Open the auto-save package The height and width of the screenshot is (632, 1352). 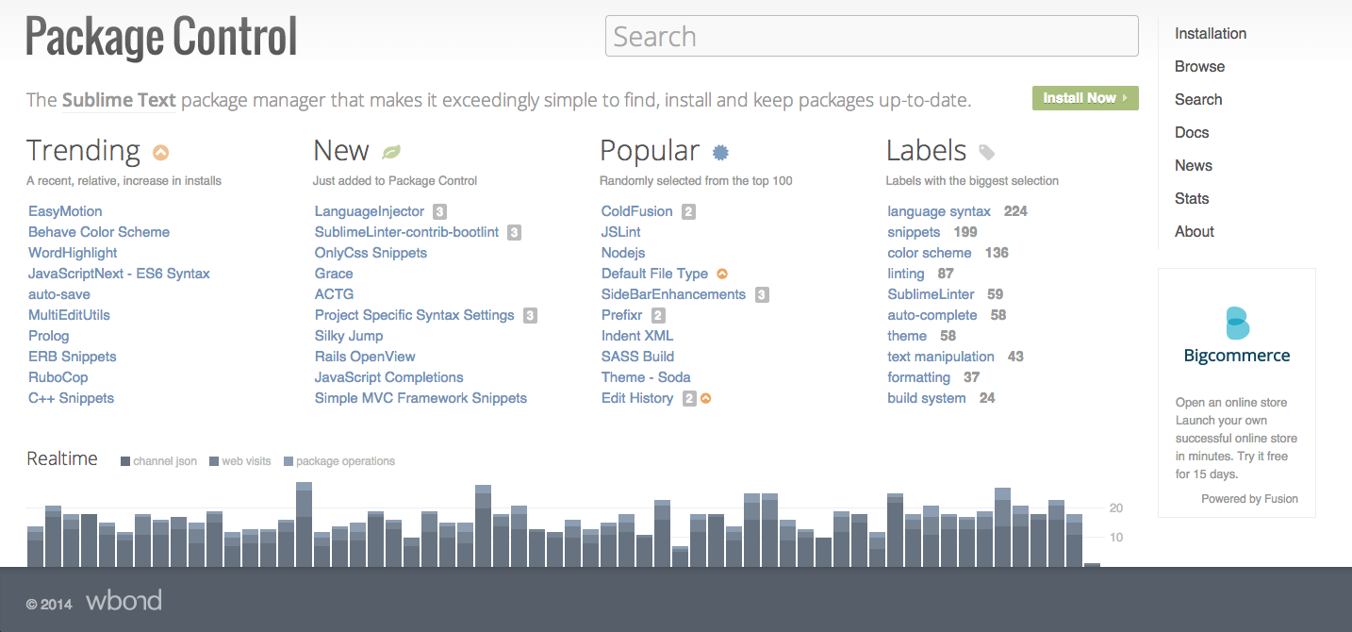pos(59,294)
